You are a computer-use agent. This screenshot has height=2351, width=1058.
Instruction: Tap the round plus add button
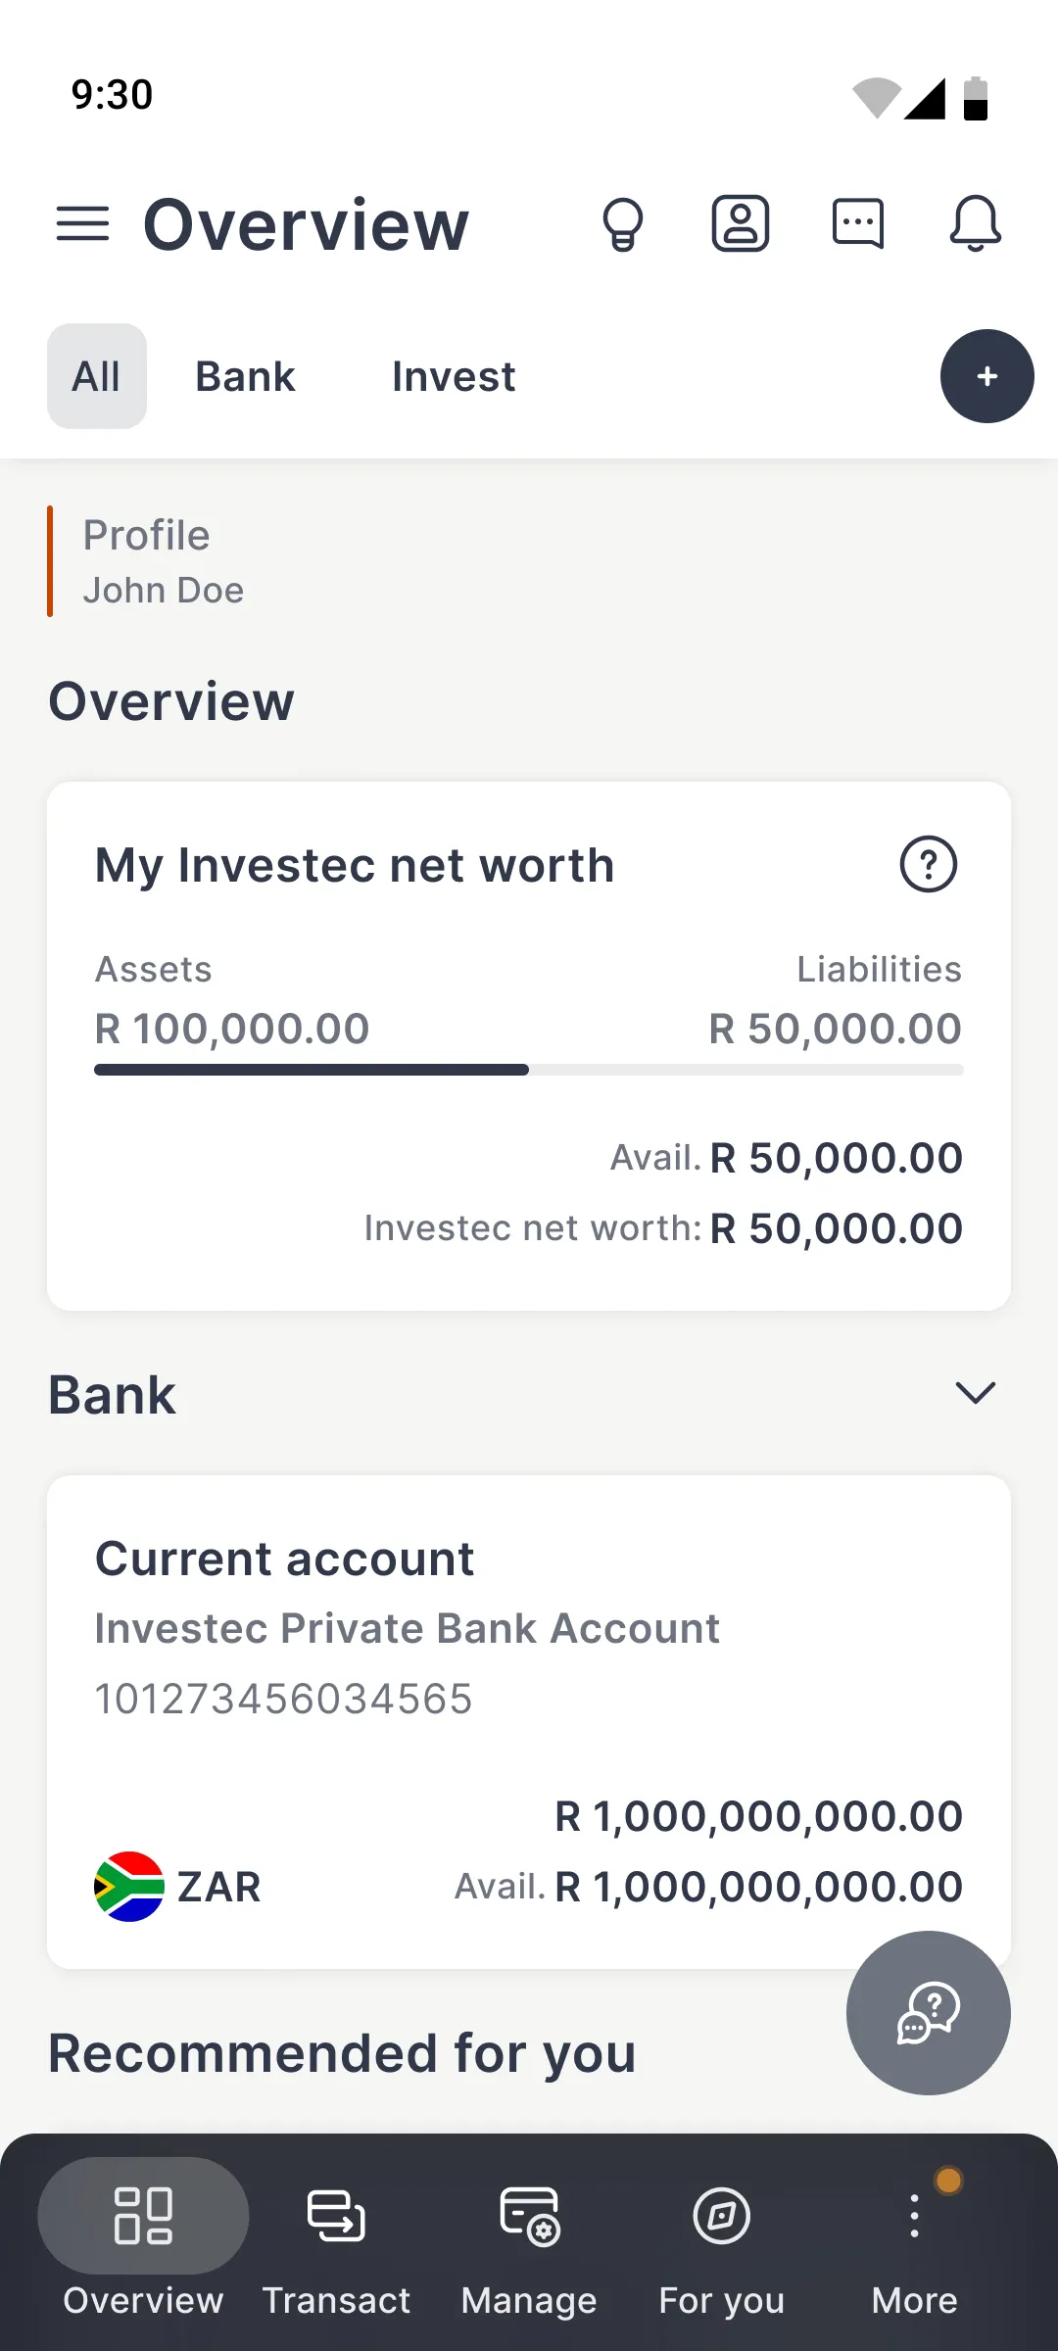pyautogui.click(x=986, y=376)
